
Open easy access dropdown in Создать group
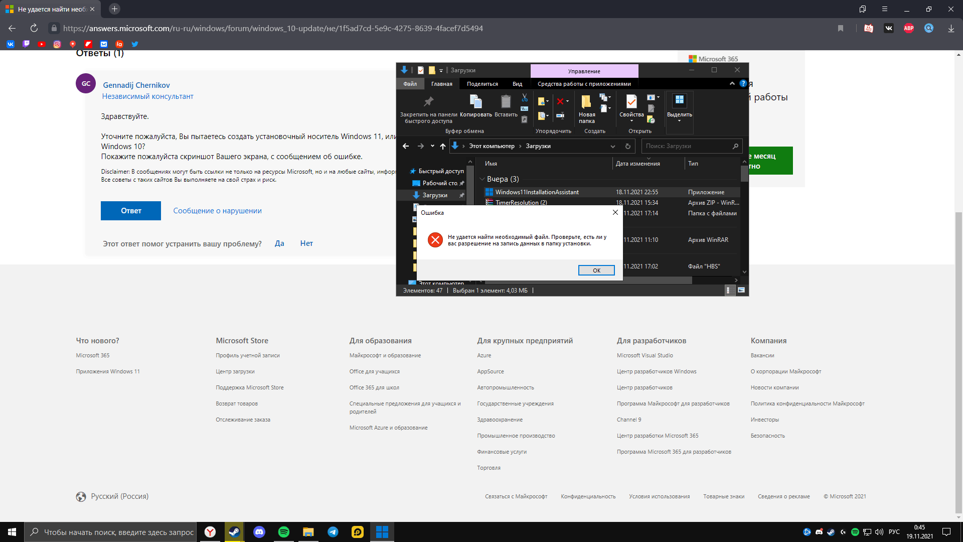click(609, 108)
